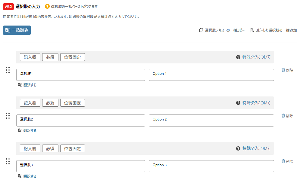The width and height of the screenshot is (300, 183).
Task: Click the trash icon to delete 選択肢1
Action: (283, 70)
